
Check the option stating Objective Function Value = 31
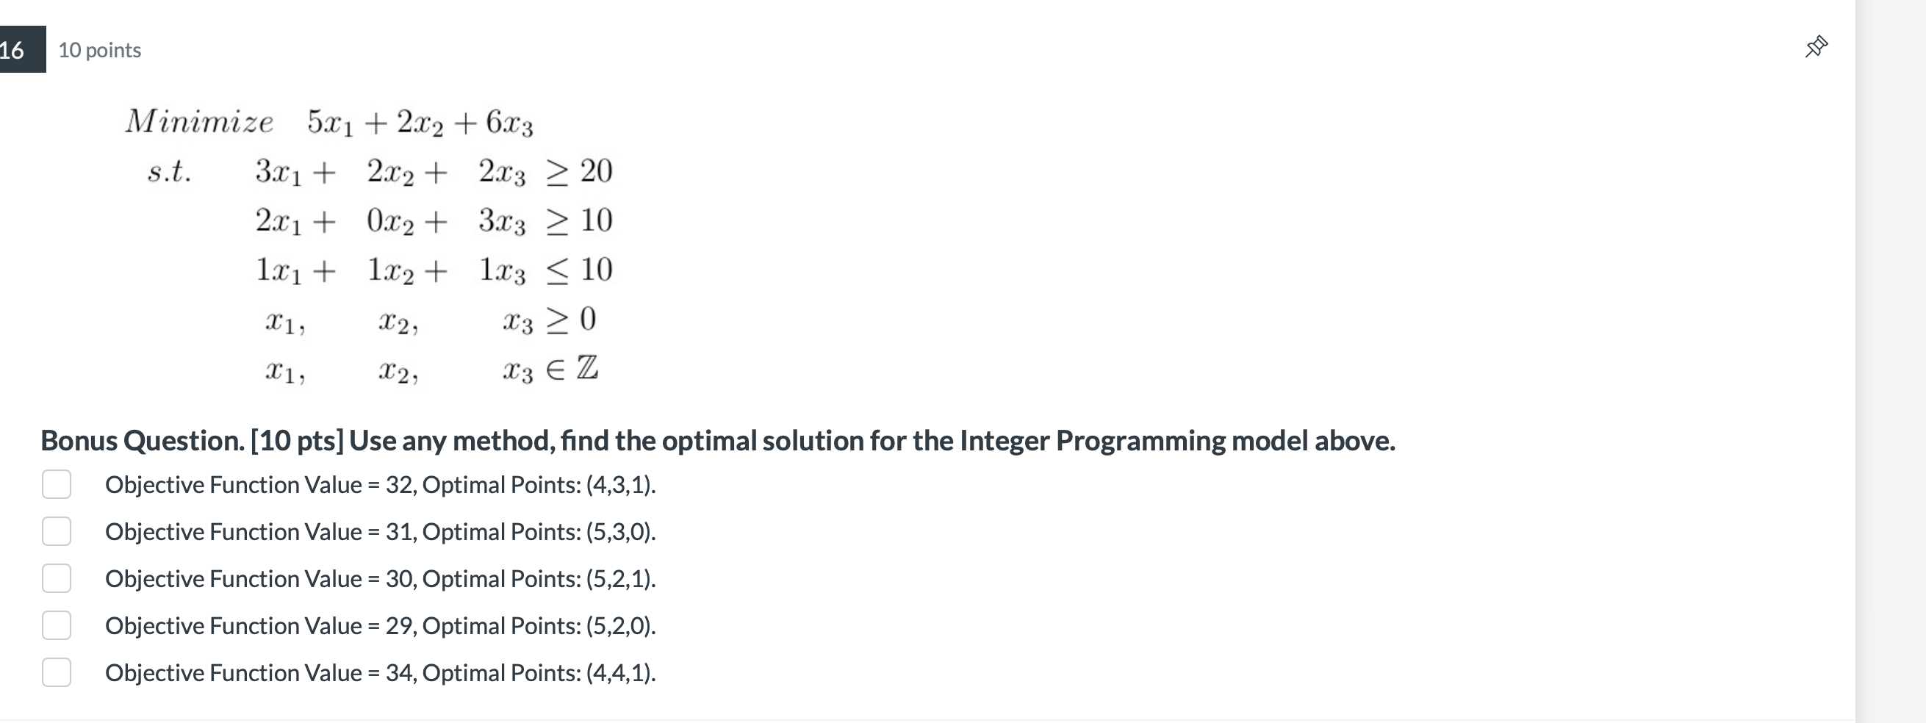click(57, 530)
